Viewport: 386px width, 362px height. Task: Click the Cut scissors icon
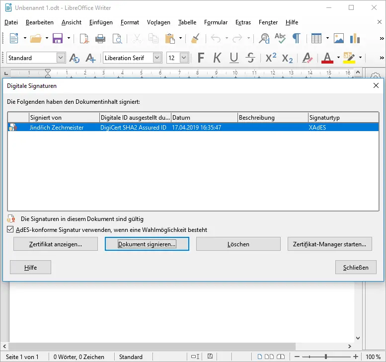tap(137, 38)
